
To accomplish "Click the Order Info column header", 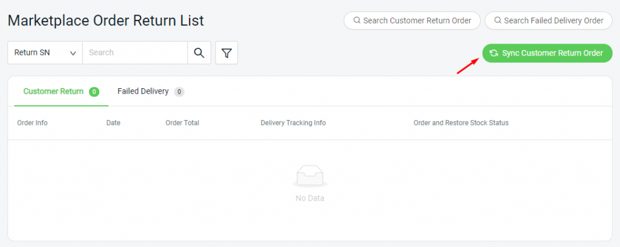I will pyautogui.click(x=33, y=123).
